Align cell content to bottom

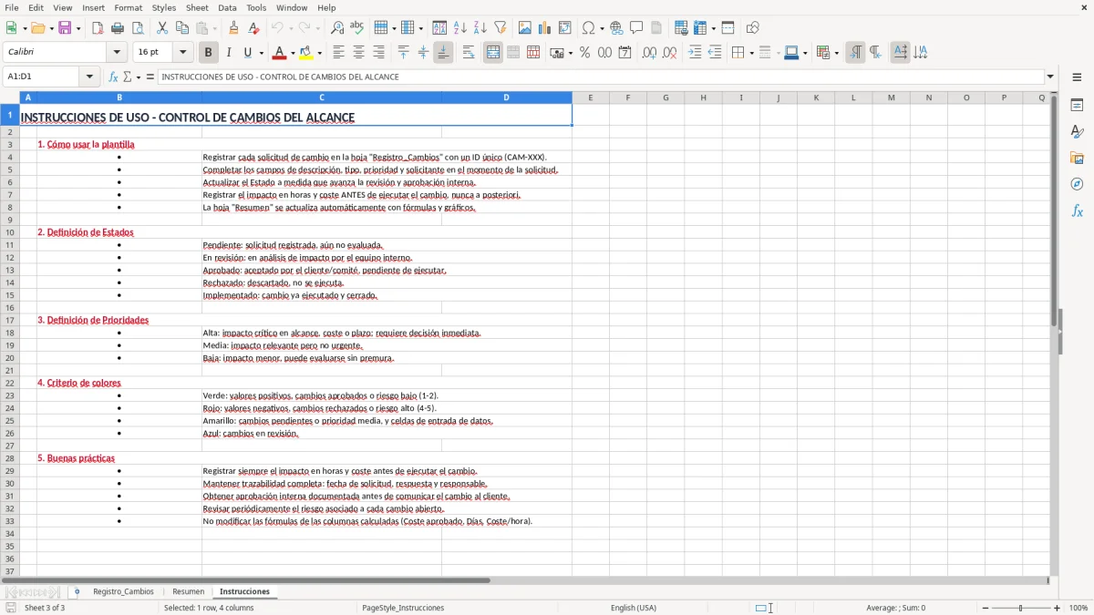pos(443,53)
